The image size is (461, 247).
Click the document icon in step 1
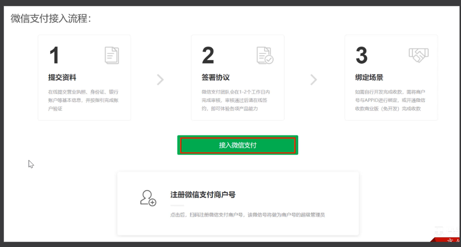click(112, 55)
